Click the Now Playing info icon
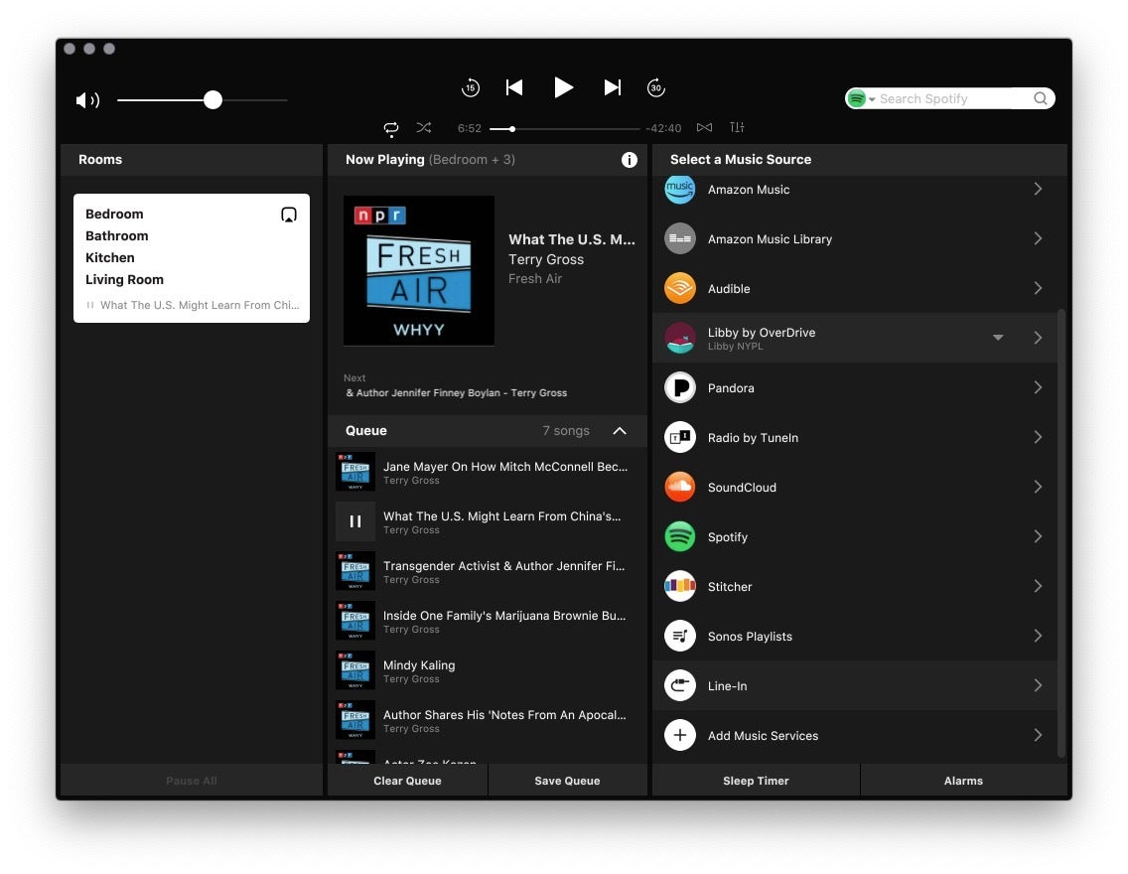The width and height of the screenshot is (1128, 874). click(x=630, y=160)
